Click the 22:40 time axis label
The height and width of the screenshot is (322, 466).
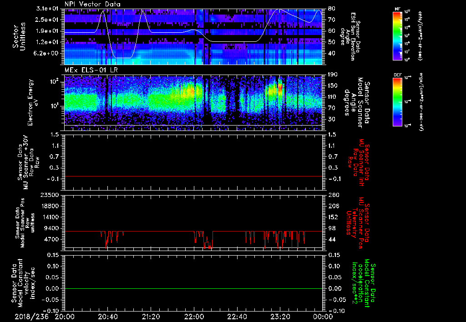pyautogui.click(x=237, y=317)
